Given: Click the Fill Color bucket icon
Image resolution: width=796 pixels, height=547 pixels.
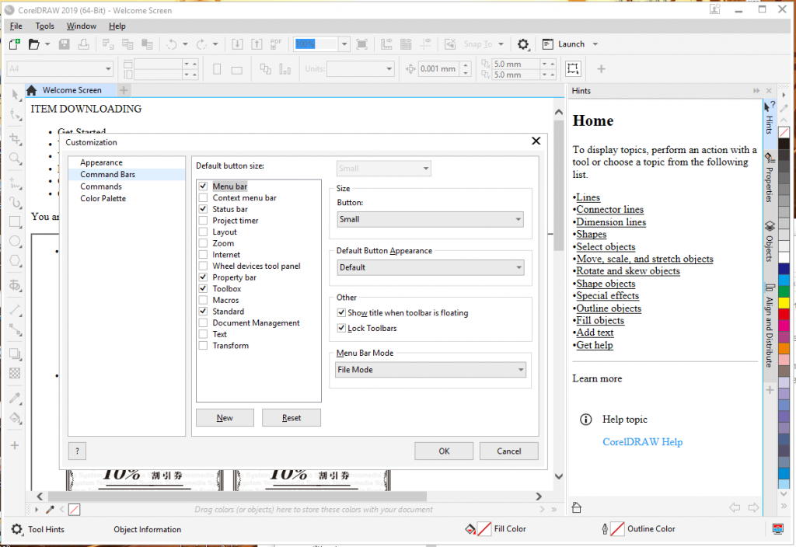Looking at the screenshot, I should pyautogui.click(x=470, y=528).
